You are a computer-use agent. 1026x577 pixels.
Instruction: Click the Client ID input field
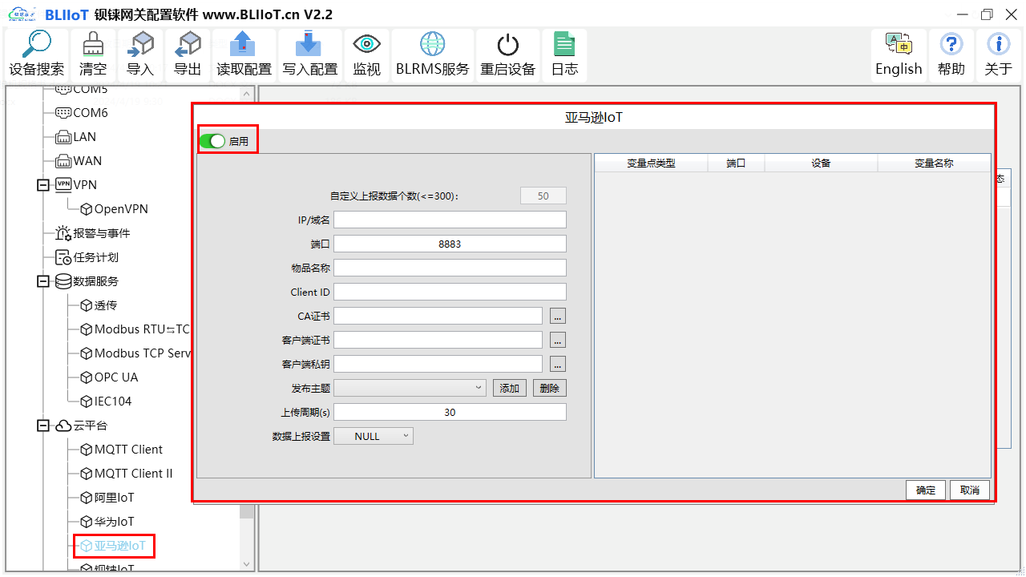pos(450,292)
